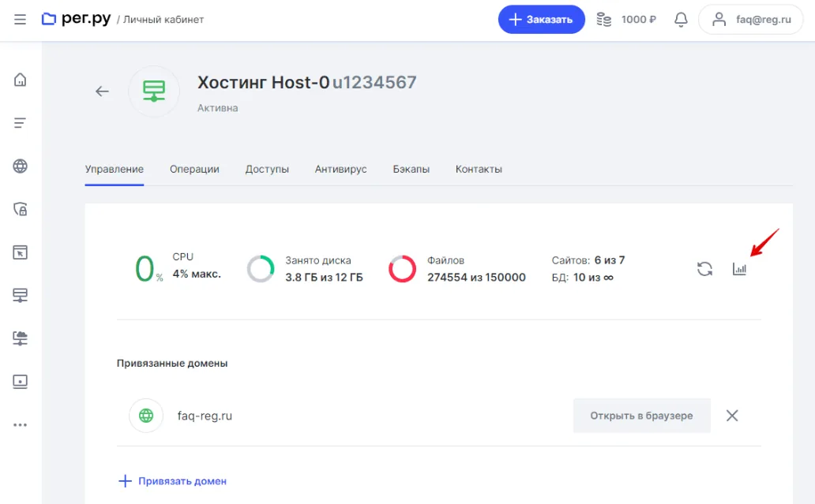Image resolution: width=815 pixels, height=504 pixels.
Task: Open the site builder icon in sidebar
Action: coord(20,252)
